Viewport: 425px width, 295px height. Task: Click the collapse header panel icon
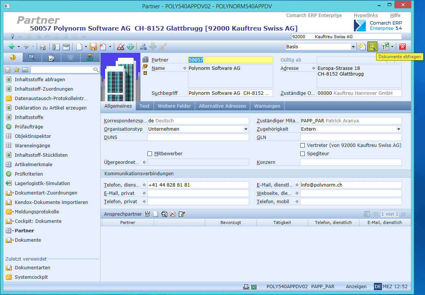(x=66, y=46)
